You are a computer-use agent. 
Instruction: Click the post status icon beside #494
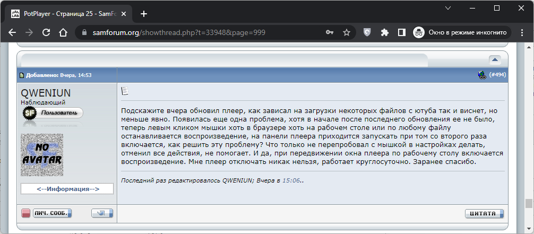[481, 75]
